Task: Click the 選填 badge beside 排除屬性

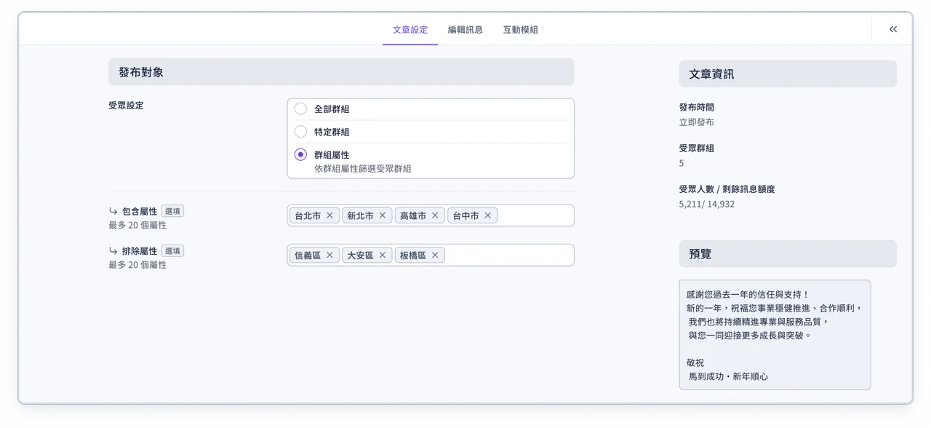Action: 172,250
